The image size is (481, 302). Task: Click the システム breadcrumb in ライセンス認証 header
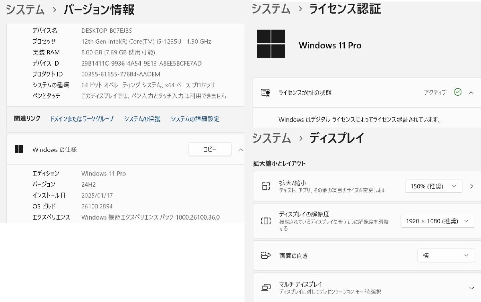pyautogui.click(x=271, y=9)
